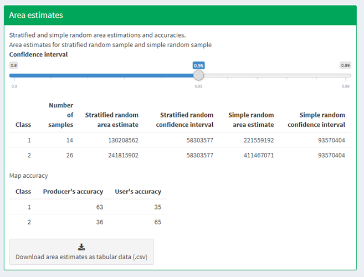364x277 pixels.
Task: Click the download icon on the csv button
Action: tap(81, 247)
